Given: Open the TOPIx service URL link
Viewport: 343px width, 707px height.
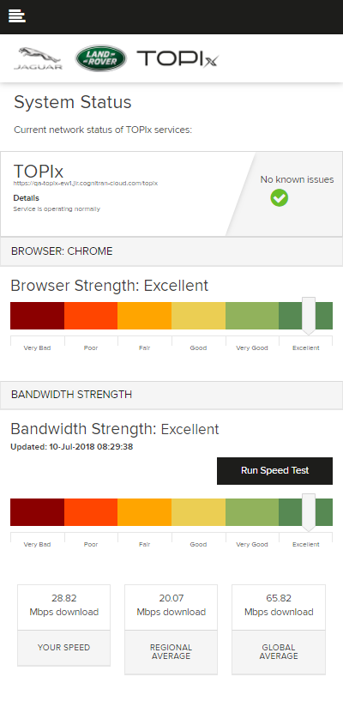Looking at the screenshot, I should point(86,184).
